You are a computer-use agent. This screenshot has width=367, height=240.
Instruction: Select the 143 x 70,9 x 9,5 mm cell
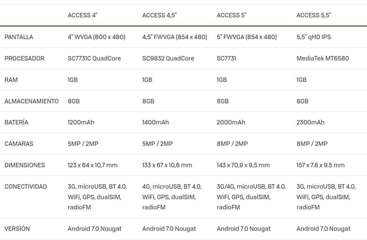click(x=243, y=165)
